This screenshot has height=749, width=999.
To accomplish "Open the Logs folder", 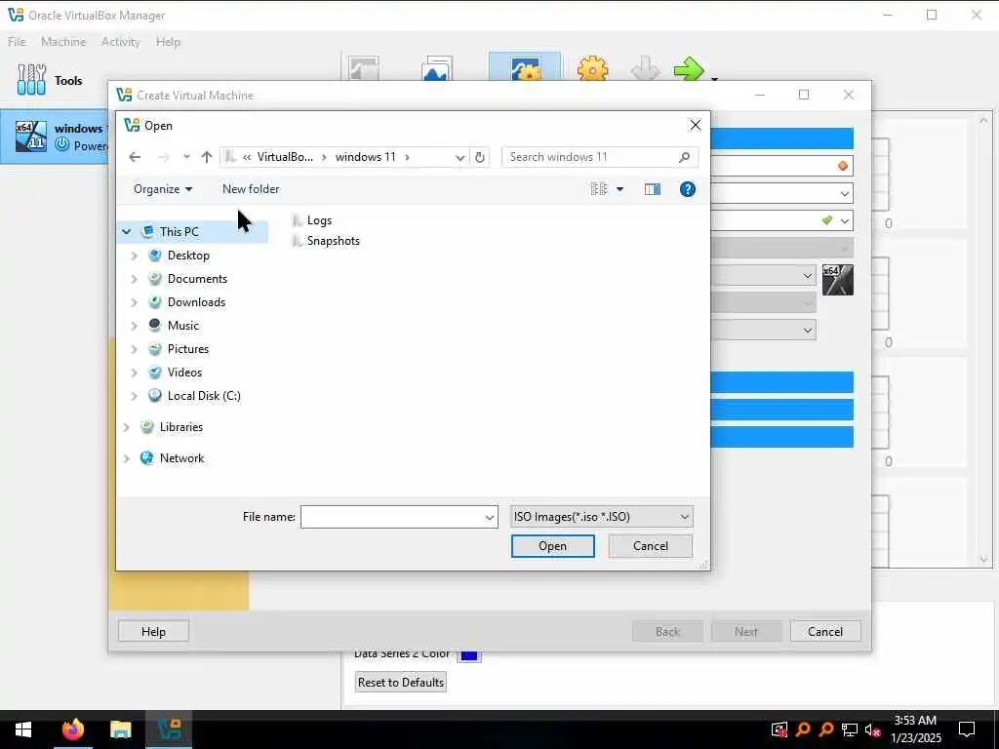I will [x=312, y=220].
